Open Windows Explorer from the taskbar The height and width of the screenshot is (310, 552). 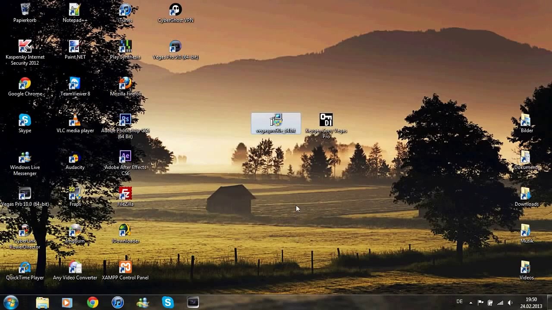(x=42, y=303)
